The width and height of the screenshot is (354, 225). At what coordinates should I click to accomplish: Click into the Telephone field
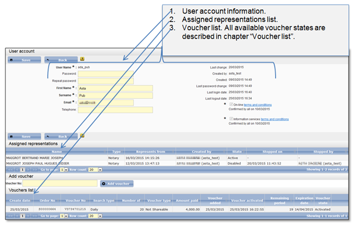(115, 110)
